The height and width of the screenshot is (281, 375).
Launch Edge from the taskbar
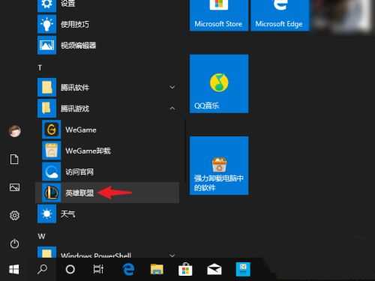128,269
